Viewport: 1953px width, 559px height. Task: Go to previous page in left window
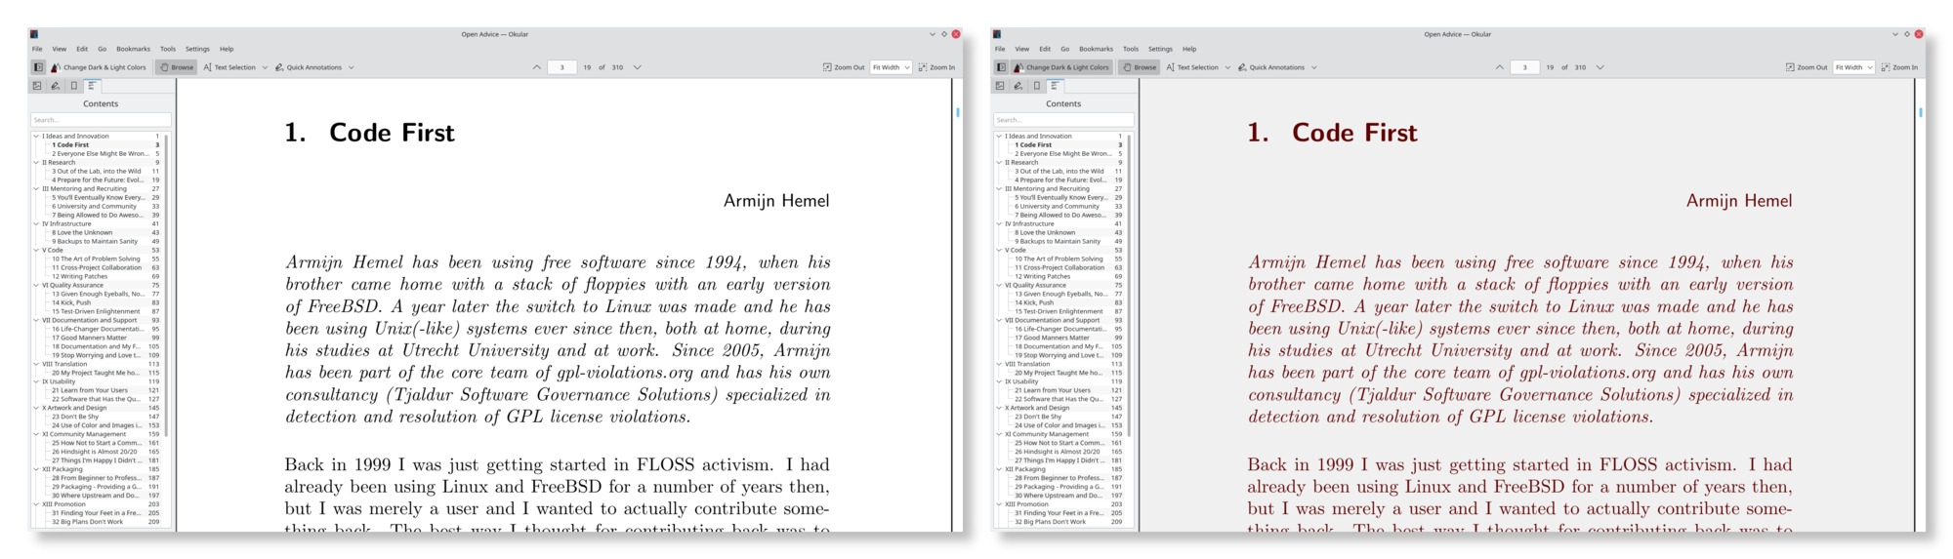coord(536,67)
